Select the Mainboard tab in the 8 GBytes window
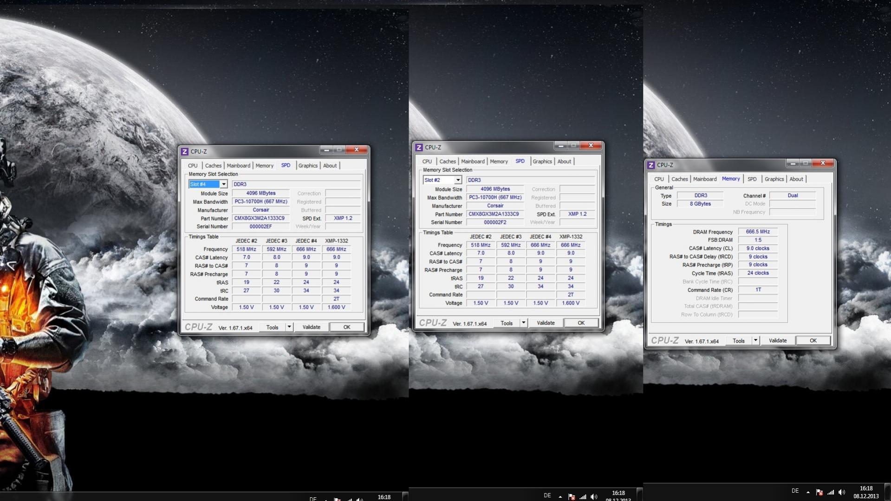 (704, 179)
